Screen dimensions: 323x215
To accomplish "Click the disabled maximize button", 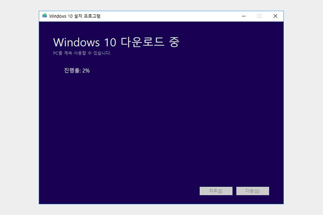I will [259, 16].
